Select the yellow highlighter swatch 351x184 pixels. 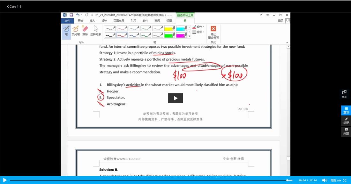pyautogui.click(x=169, y=29)
